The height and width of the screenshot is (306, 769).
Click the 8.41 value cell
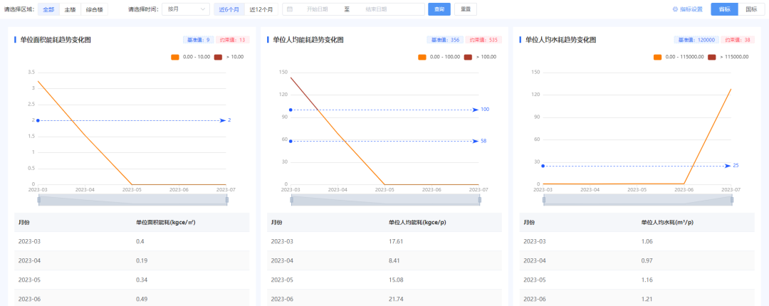point(394,260)
